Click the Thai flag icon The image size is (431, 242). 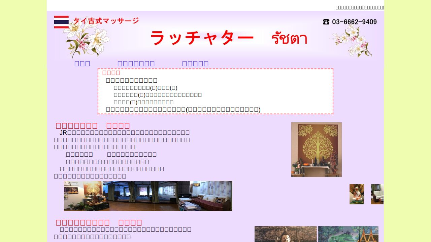click(61, 22)
